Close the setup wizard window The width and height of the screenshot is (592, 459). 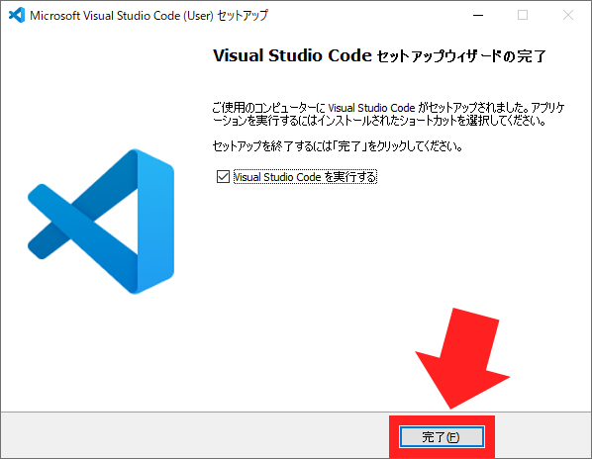coord(568,15)
